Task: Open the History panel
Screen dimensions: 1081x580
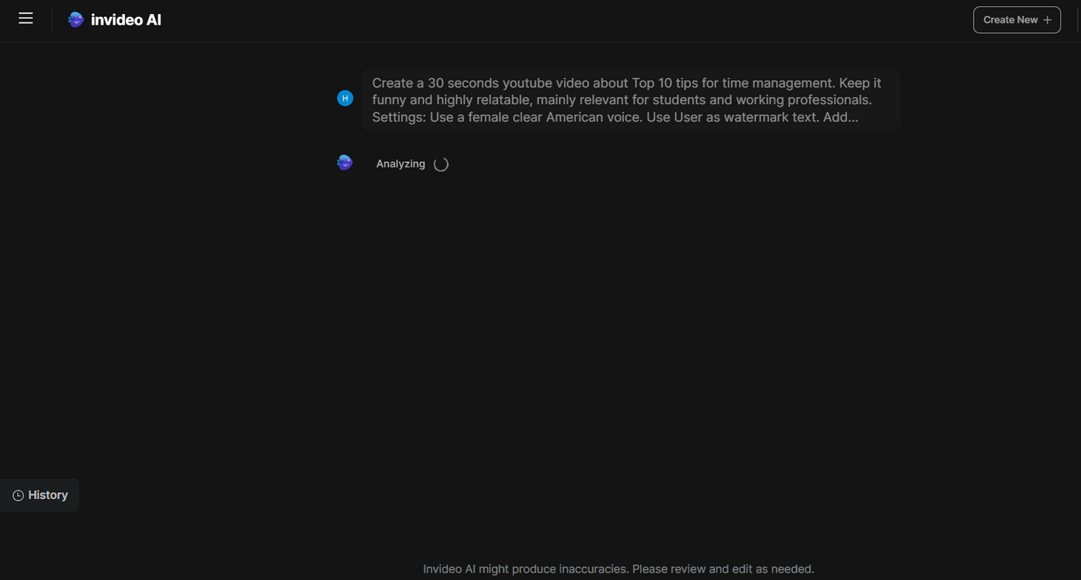Action: coord(39,494)
